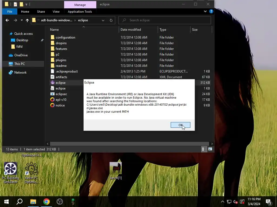Select the Application Tools tab
This screenshot has height=207, width=277.
[x=80, y=12]
